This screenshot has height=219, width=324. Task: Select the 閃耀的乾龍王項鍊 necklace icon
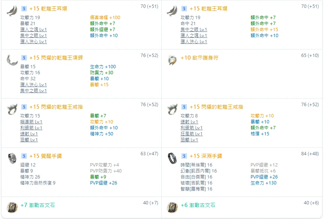click(12, 60)
